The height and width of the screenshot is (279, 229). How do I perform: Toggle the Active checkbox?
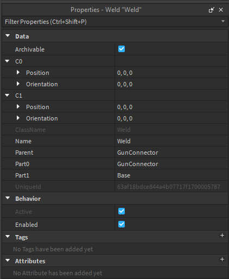[x=122, y=211]
